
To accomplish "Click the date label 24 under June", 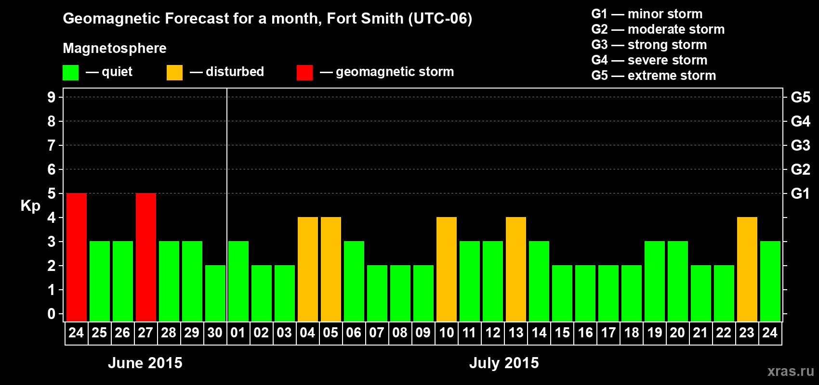I will [x=76, y=333].
